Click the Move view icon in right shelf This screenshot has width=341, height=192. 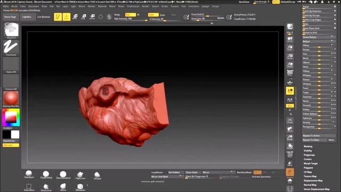pyautogui.click(x=290, y=129)
